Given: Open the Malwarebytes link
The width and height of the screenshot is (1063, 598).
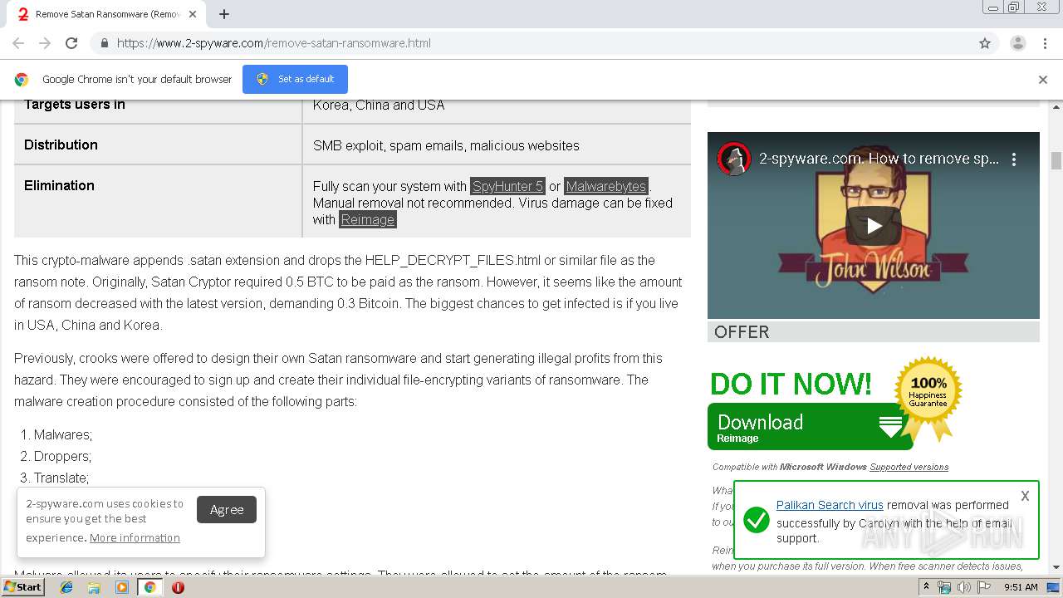Looking at the screenshot, I should 606,186.
